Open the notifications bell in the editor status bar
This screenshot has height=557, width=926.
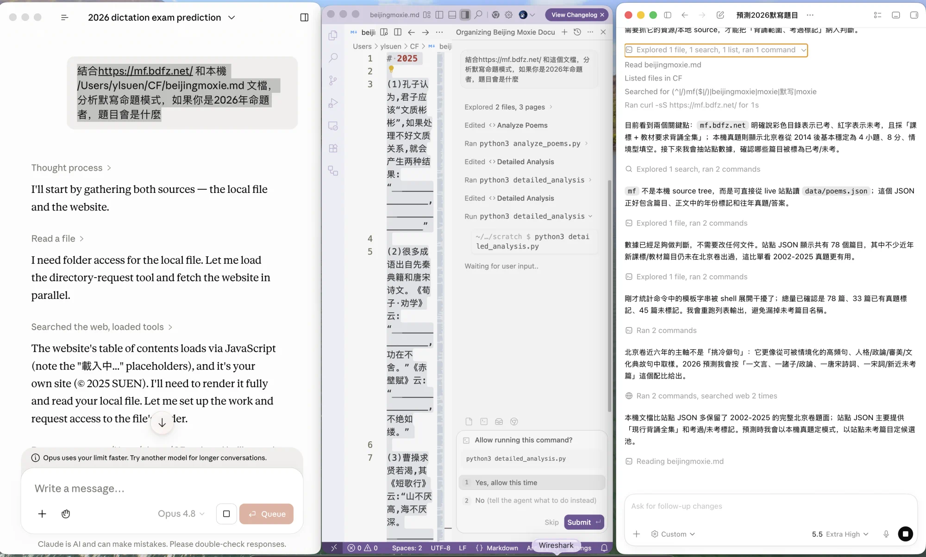(604, 548)
